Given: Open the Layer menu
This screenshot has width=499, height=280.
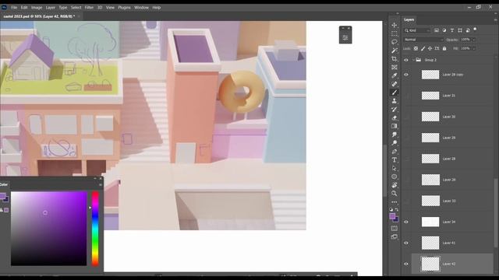Looking at the screenshot, I should coord(50,7).
